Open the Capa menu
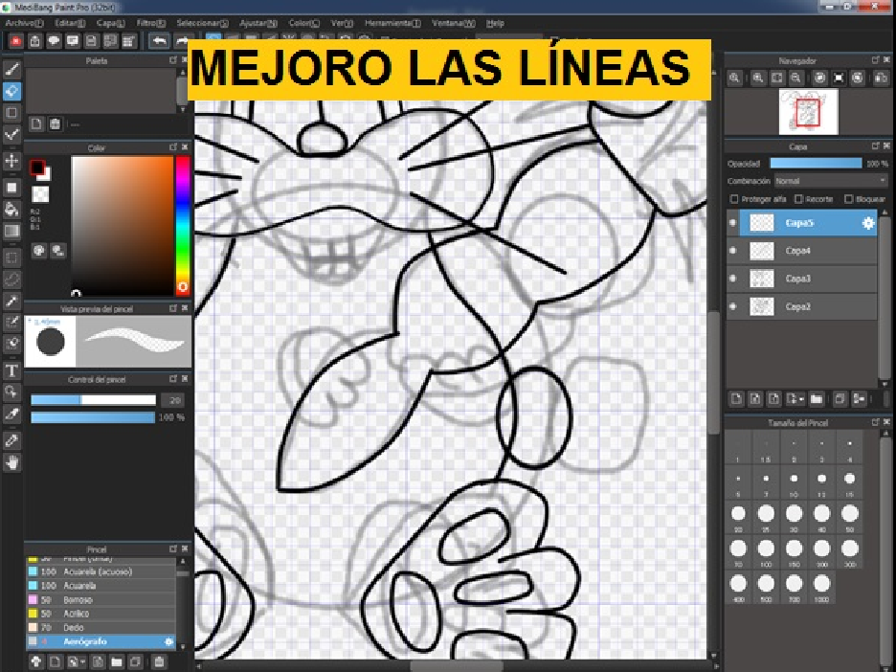 (x=110, y=23)
